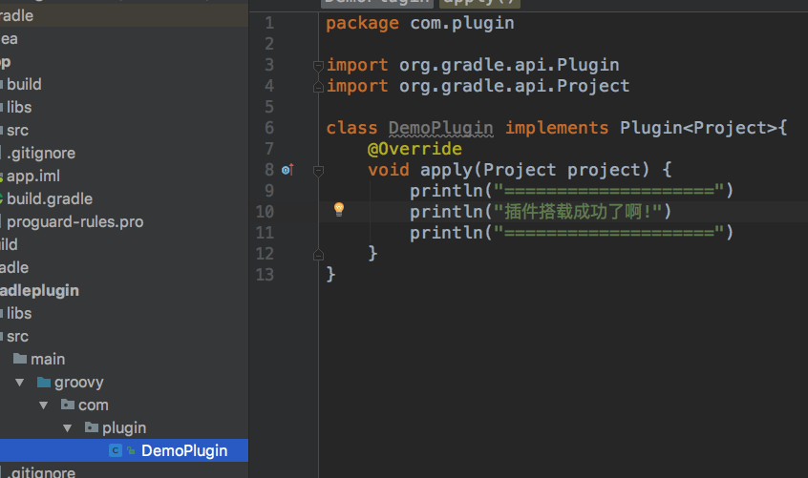
Task: Open build.gradle in project tree
Action: 50,198
